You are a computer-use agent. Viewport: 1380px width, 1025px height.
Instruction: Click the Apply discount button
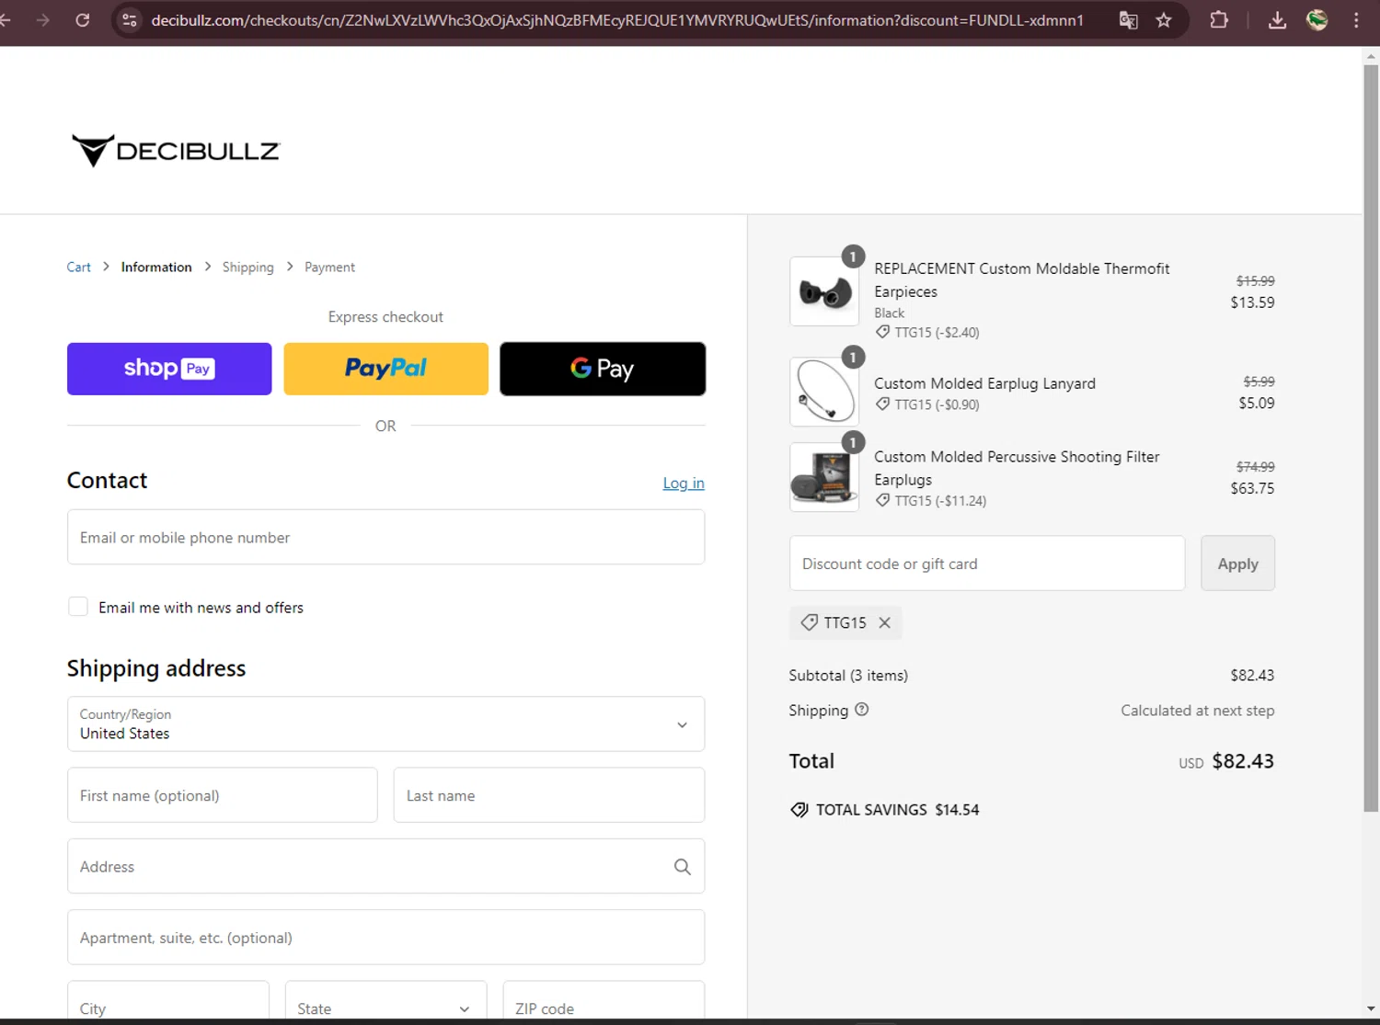coord(1237,564)
